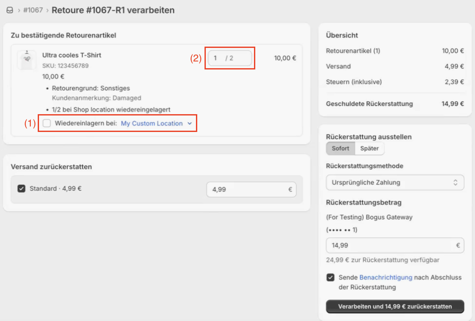Click the Ultra cooles T-Shirt product thumbnail
Screen dimensions: 475x321
[27, 59]
